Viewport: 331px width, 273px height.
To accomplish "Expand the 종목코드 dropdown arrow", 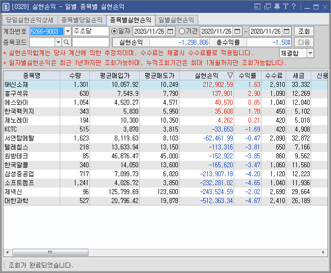I will [58, 42].
